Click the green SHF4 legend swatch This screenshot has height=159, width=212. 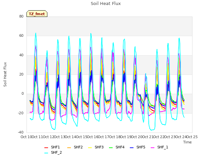coord(111,148)
